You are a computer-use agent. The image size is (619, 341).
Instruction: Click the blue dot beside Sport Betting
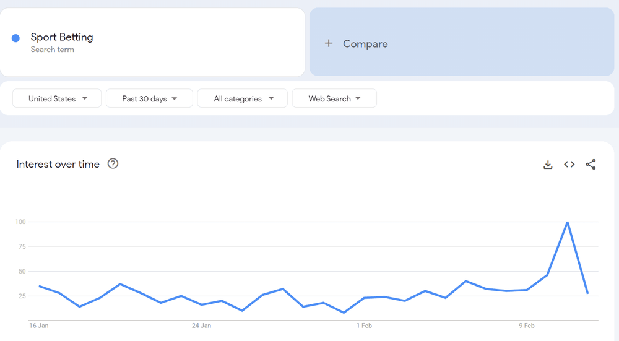coord(16,38)
